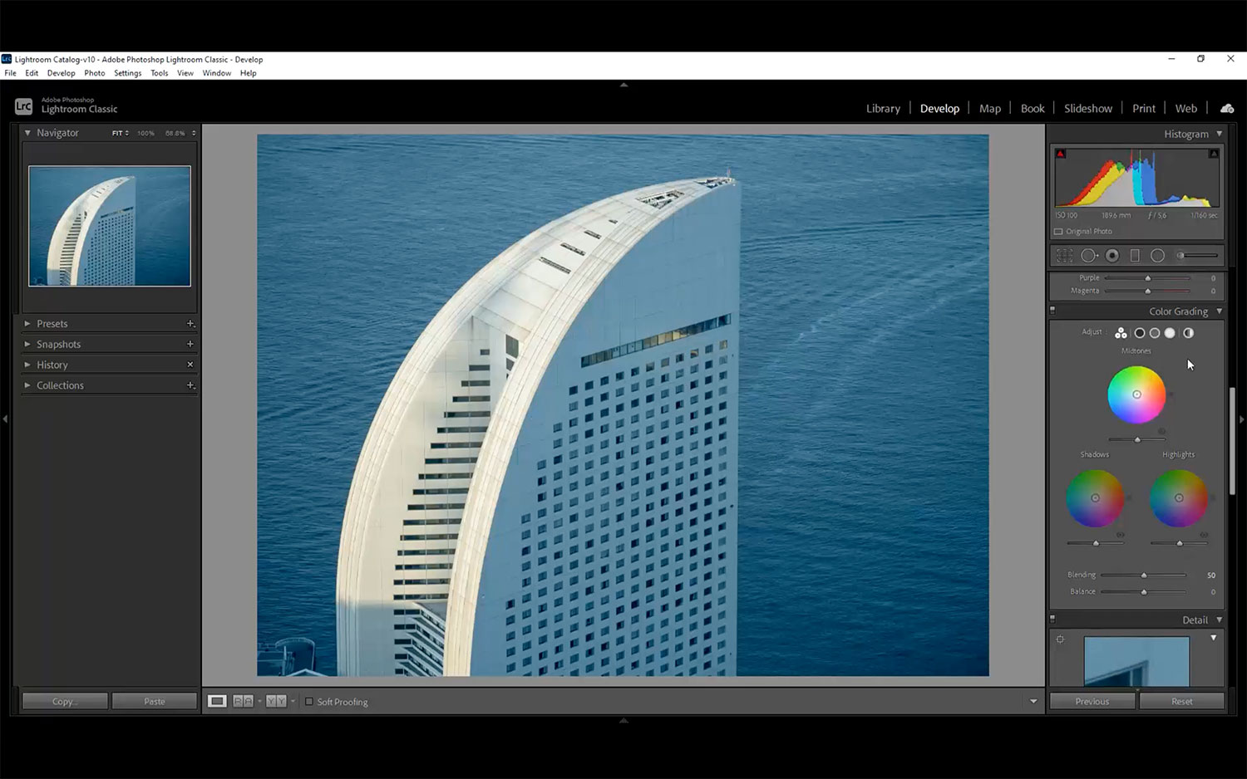1247x779 pixels.
Task: Switch Color Grading to Shadows view
Action: (x=1140, y=333)
